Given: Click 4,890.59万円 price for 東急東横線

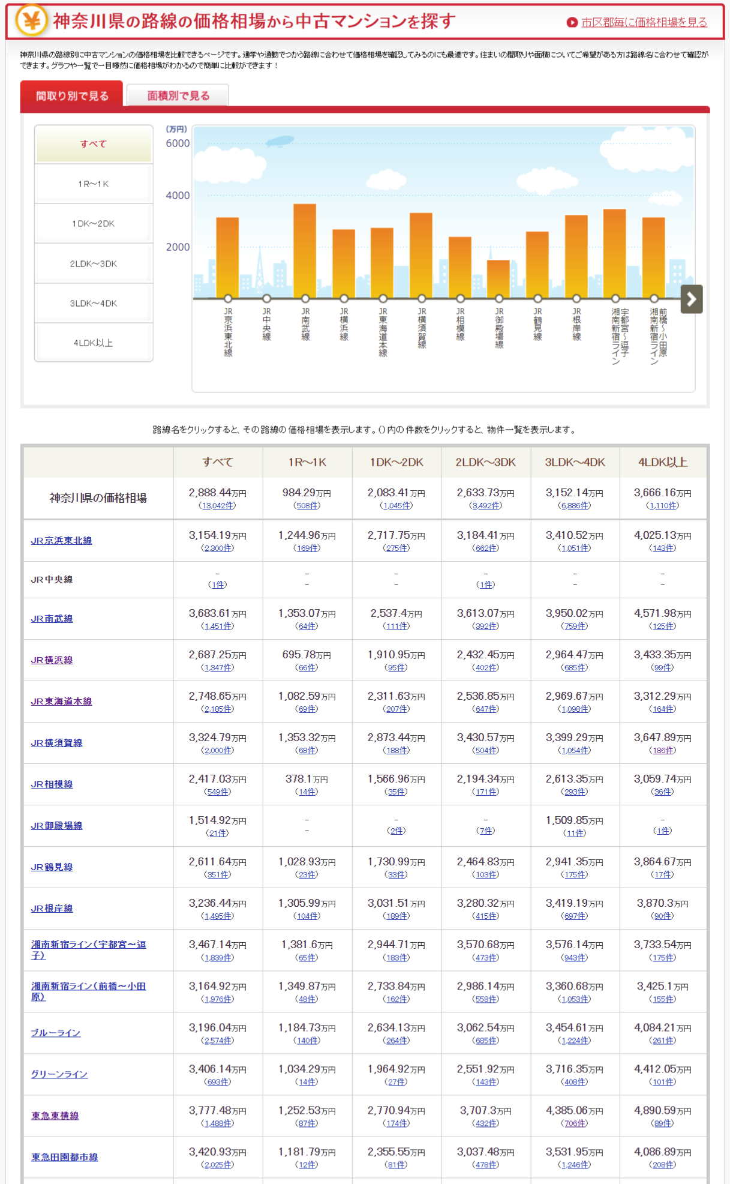Looking at the screenshot, I should (663, 1110).
